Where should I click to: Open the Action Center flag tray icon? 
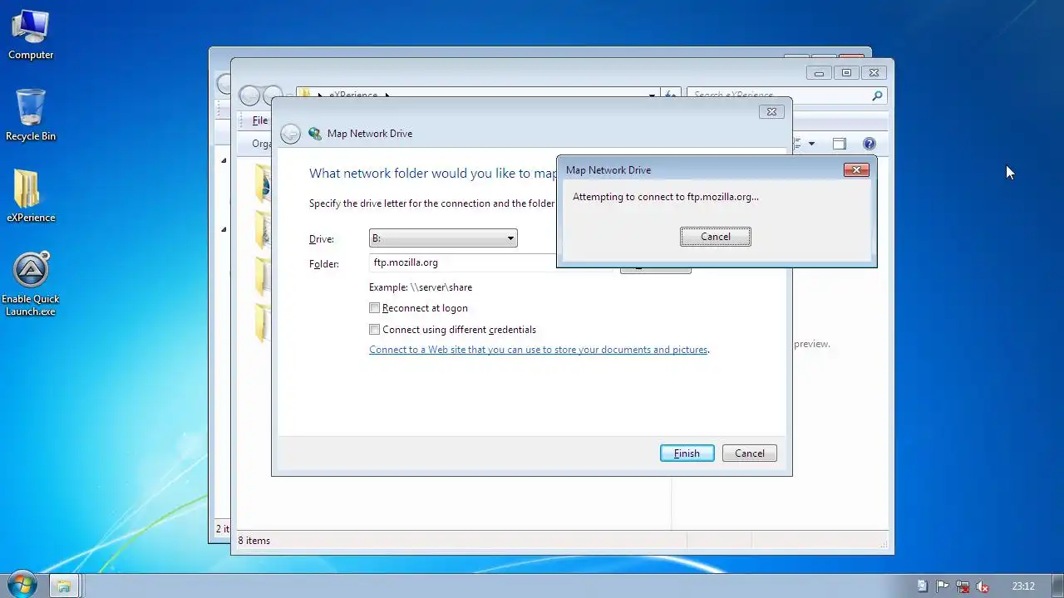(x=943, y=586)
